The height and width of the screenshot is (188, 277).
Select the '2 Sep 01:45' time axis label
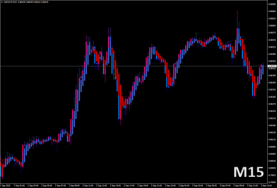[19, 186]
